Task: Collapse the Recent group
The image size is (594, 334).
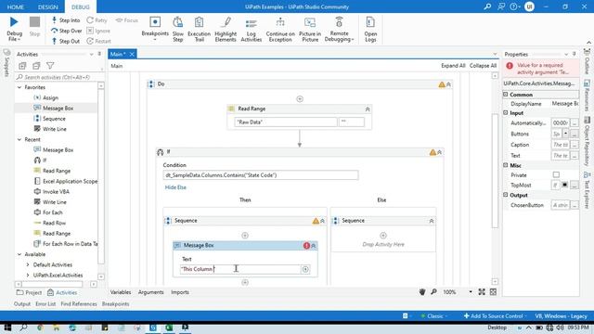Action: [x=19, y=140]
